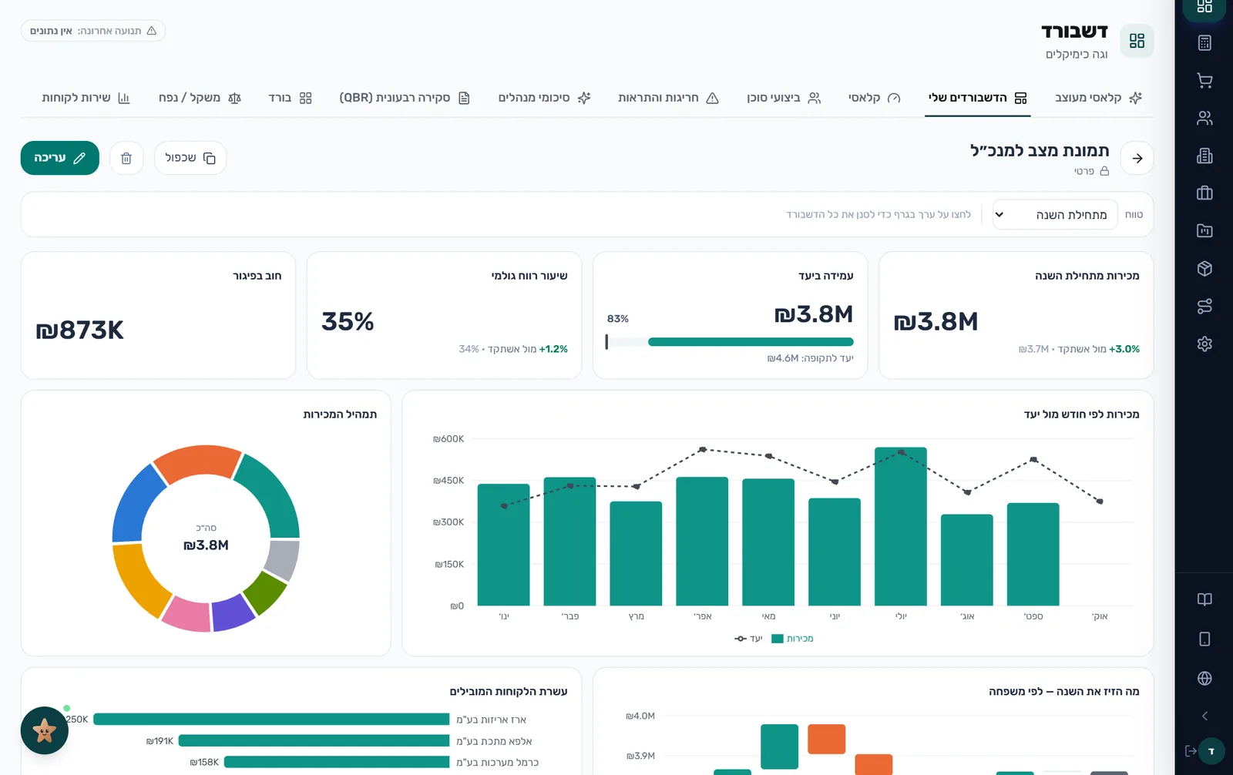Click the שכפול duplicate button
Viewport: 1233px width, 775px height.
click(190, 158)
